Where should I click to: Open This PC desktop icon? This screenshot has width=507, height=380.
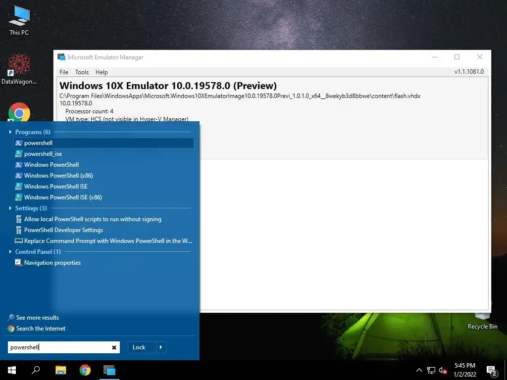coord(19,20)
